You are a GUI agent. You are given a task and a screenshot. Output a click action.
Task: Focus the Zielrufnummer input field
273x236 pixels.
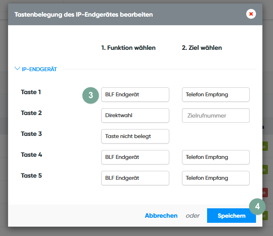(215, 115)
